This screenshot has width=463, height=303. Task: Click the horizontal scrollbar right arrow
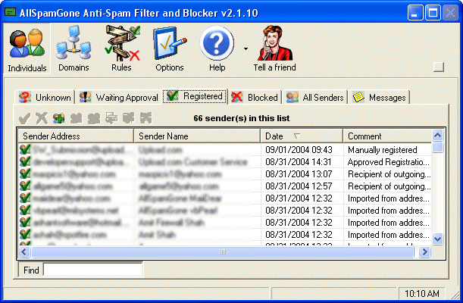click(x=424, y=252)
